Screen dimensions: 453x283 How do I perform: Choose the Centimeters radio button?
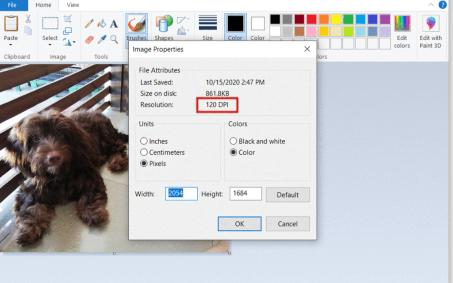click(144, 153)
